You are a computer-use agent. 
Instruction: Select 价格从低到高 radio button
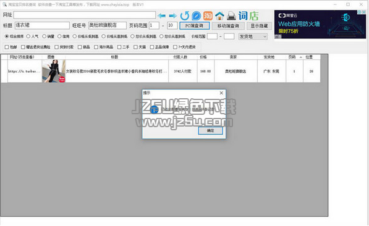coord(75,36)
